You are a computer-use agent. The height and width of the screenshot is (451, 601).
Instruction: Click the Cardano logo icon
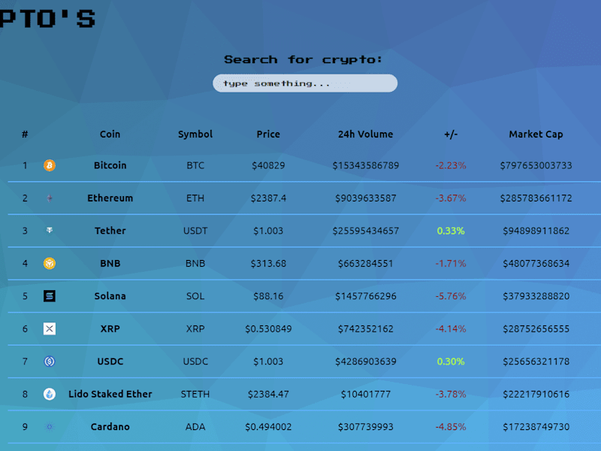[50, 426]
